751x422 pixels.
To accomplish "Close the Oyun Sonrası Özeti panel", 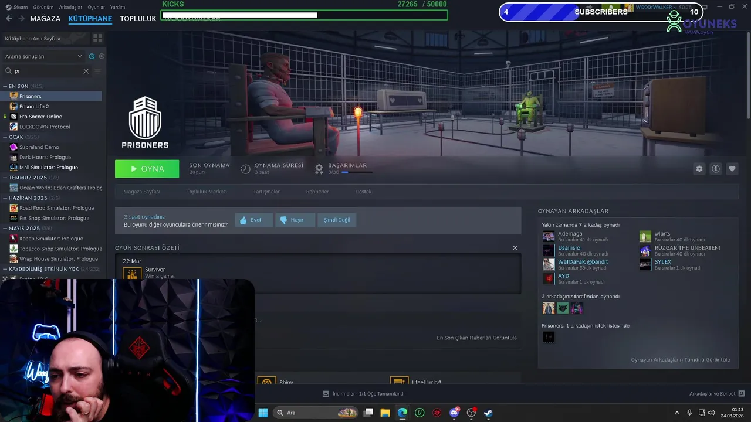I will click(515, 248).
